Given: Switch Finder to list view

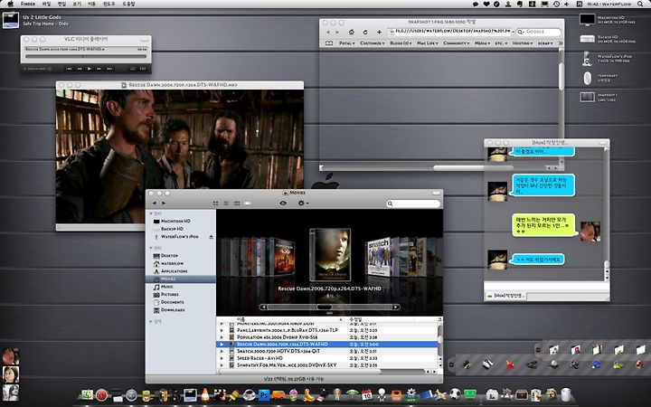Looking at the screenshot, I should 226,203.
